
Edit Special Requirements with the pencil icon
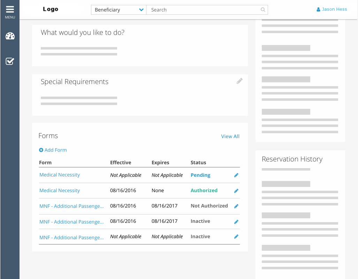[x=239, y=81]
